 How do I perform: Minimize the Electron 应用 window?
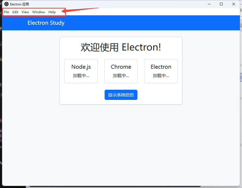[209, 4]
